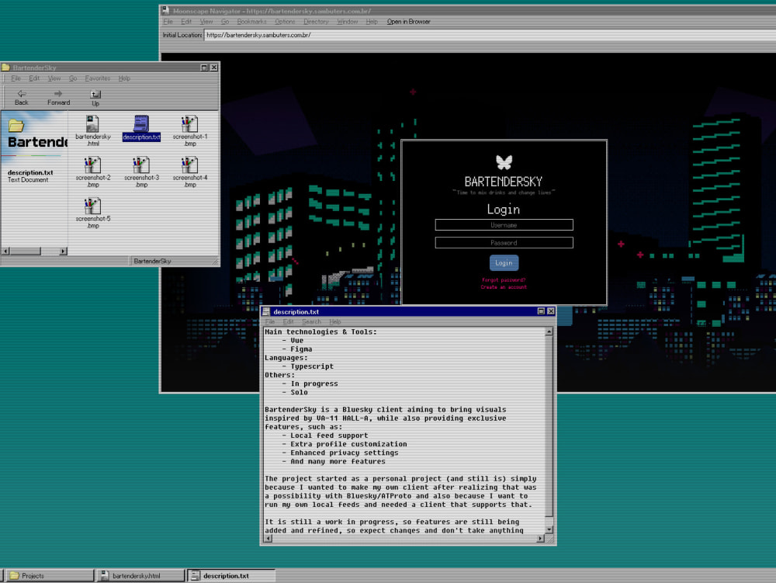The width and height of the screenshot is (776, 583).
Task: Click the large folder icon in side panel
Action: (x=16, y=126)
